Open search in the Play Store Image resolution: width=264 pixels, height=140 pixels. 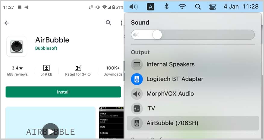tap(108, 23)
